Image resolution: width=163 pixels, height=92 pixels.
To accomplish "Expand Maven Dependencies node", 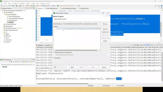I will tap(3, 30).
